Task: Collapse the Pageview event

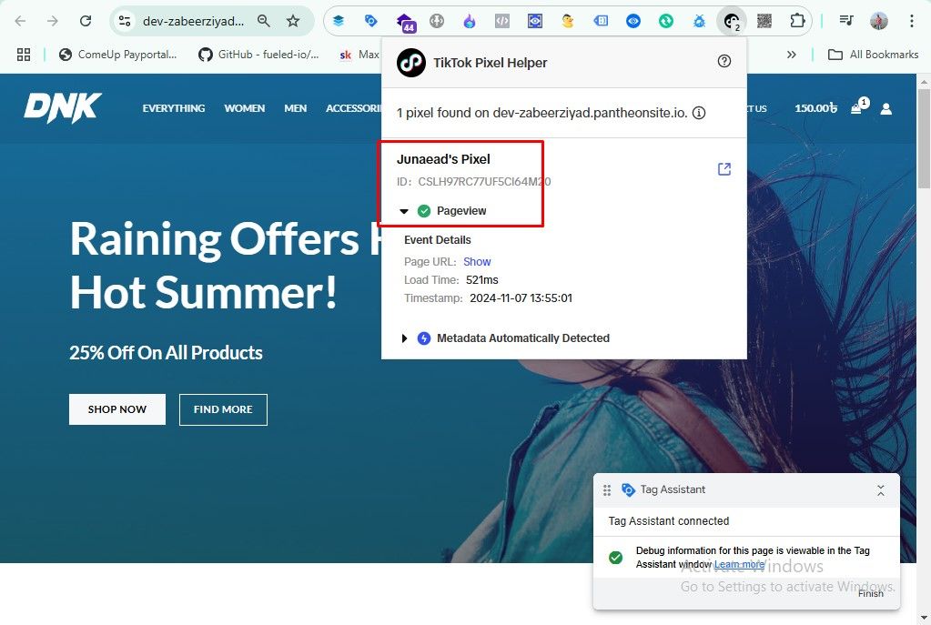Action: pos(404,211)
